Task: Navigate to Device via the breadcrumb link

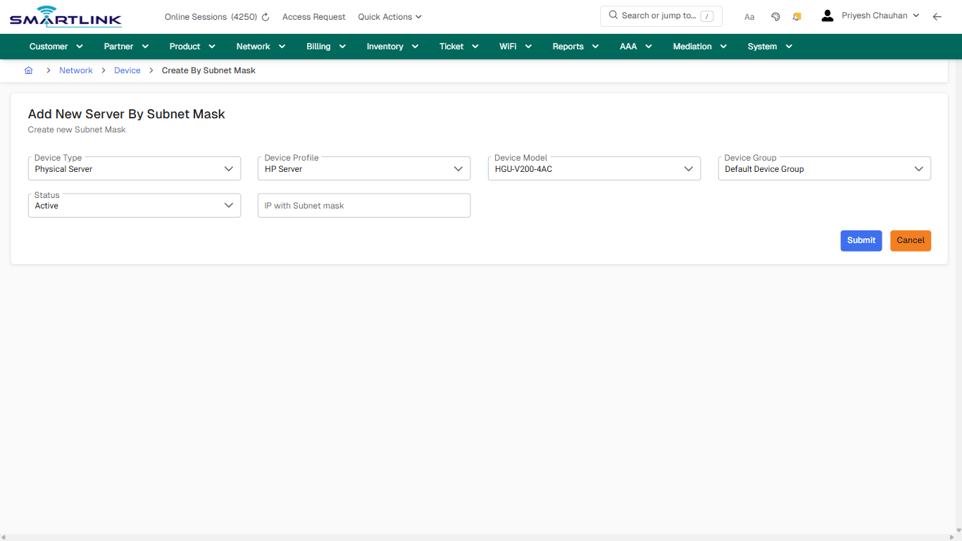Action: pos(127,70)
